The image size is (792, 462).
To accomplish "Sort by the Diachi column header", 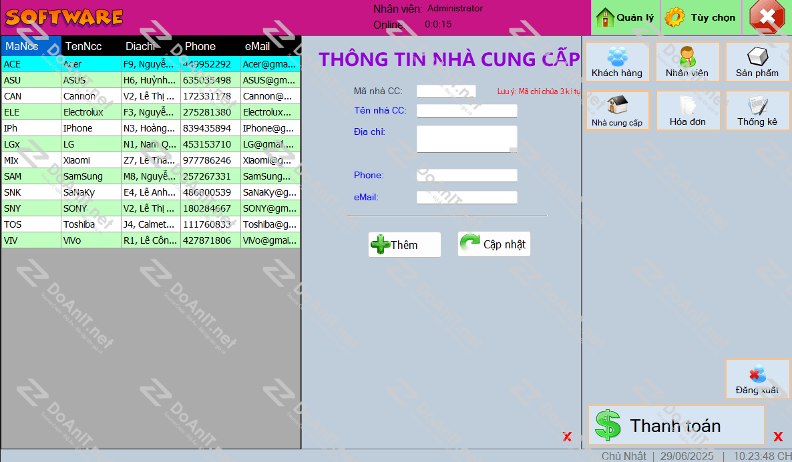I will tap(151, 46).
